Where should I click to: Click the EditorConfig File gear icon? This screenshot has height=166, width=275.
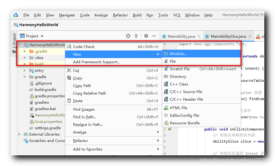click(166, 115)
